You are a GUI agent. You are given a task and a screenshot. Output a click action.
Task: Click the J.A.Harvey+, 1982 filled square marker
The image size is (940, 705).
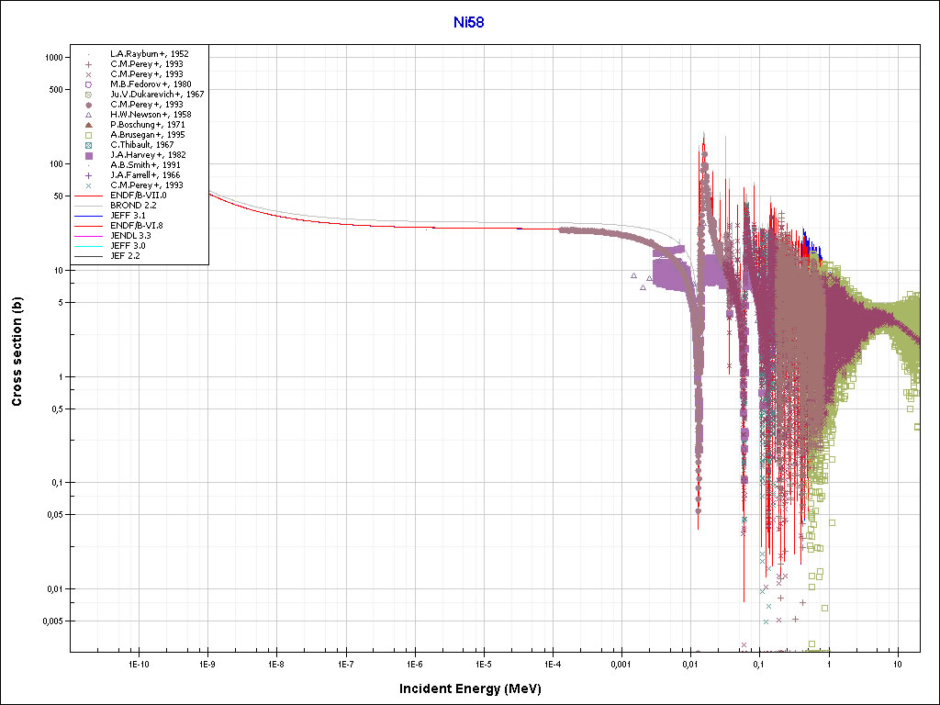[88, 155]
